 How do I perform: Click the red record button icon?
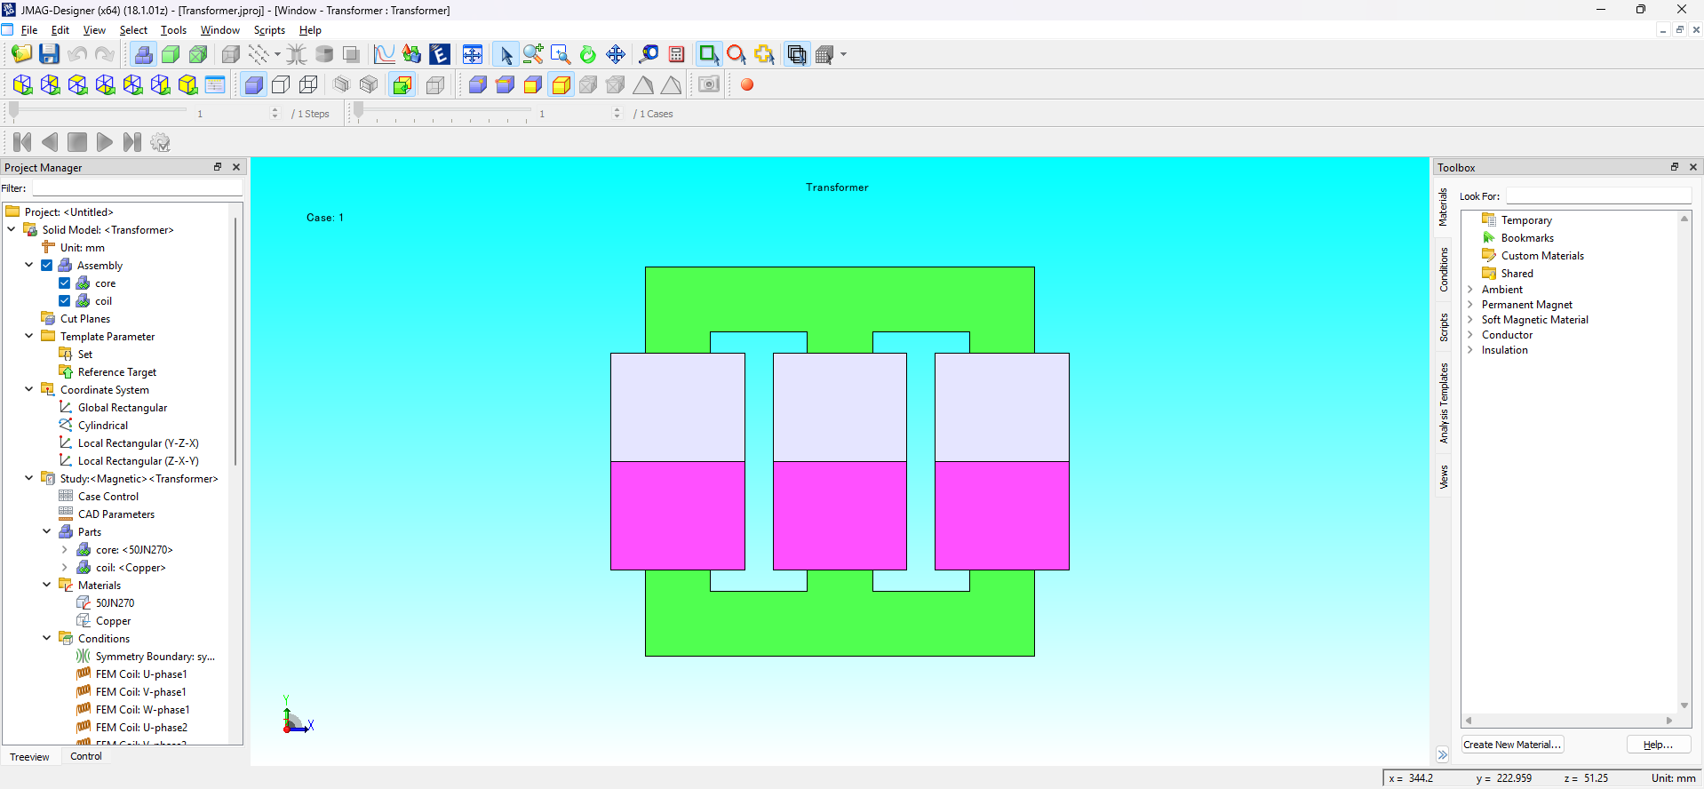tap(747, 85)
